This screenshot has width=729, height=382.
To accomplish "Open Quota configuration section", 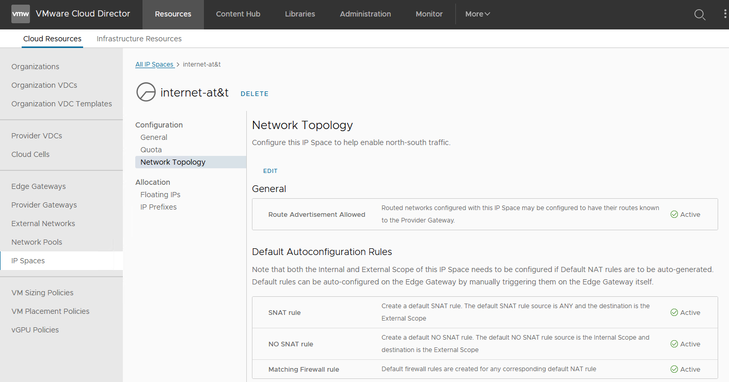I will (151, 150).
